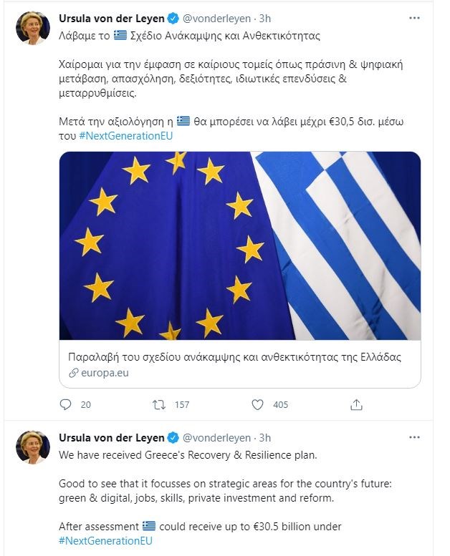The image size is (450, 556).
Task: Open more options on first tweet
Action: (415, 17)
